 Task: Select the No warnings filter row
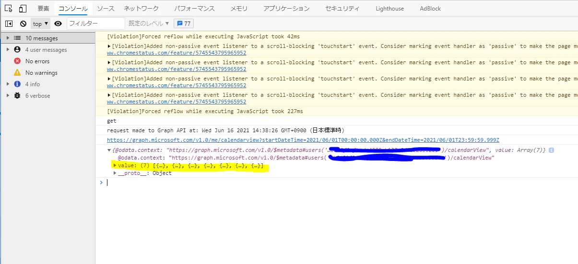[47, 72]
